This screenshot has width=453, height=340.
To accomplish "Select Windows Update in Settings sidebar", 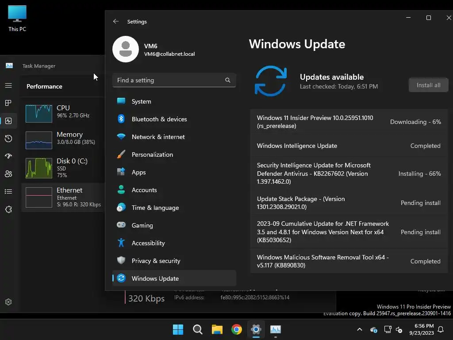I will pos(174,278).
